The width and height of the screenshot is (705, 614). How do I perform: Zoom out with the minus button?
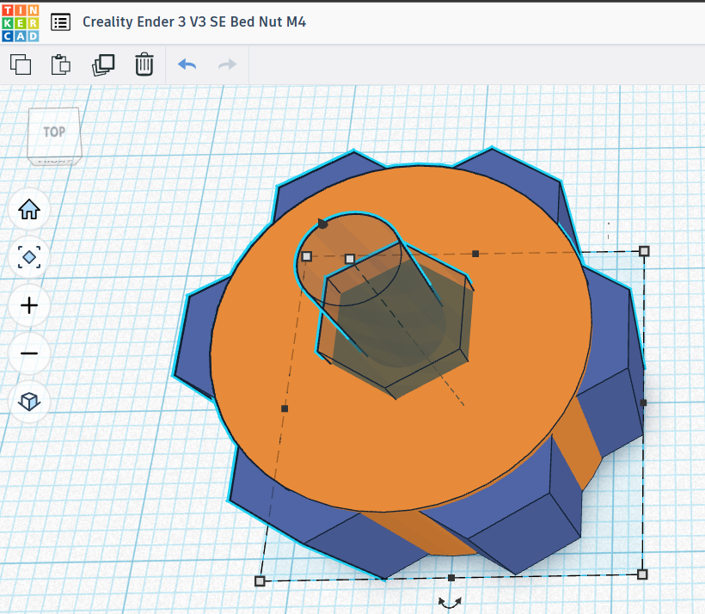tap(29, 353)
